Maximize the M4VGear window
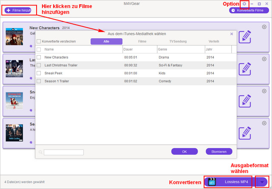This screenshot has width=272, height=189. 259,4
